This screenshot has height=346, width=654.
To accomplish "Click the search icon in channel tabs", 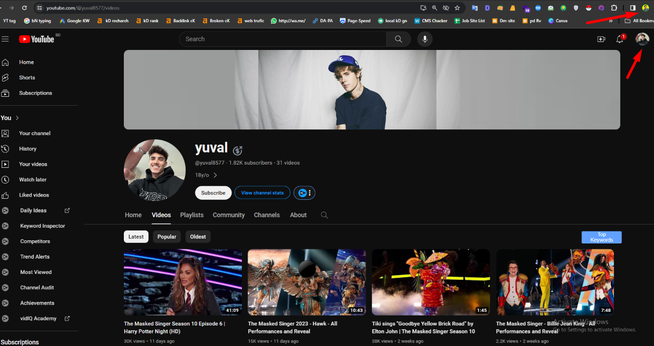I will (x=324, y=215).
